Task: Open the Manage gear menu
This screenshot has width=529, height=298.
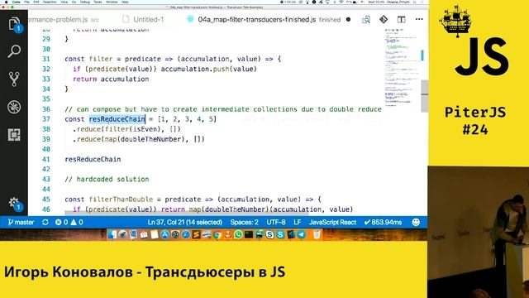Action: click(14, 203)
